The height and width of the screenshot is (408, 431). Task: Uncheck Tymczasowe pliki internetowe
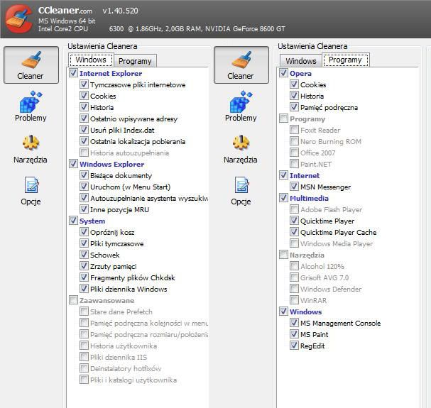tap(84, 85)
